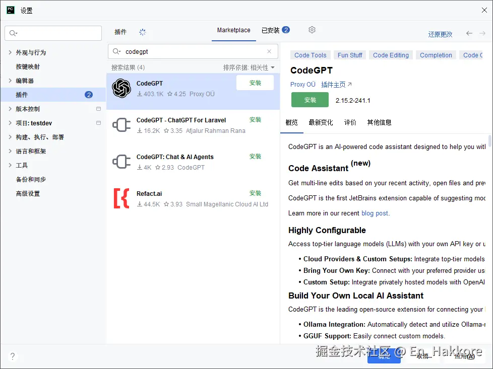Install the Refact.ai plugin
The height and width of the screenshot is (369, 493).
point(255,193)
